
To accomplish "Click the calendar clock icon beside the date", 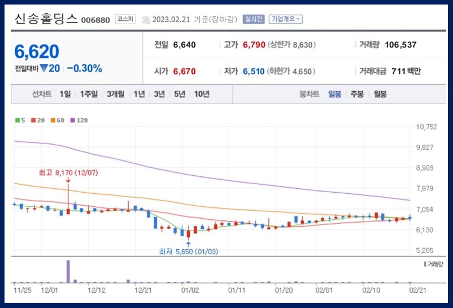I will [x=146, y=20].
